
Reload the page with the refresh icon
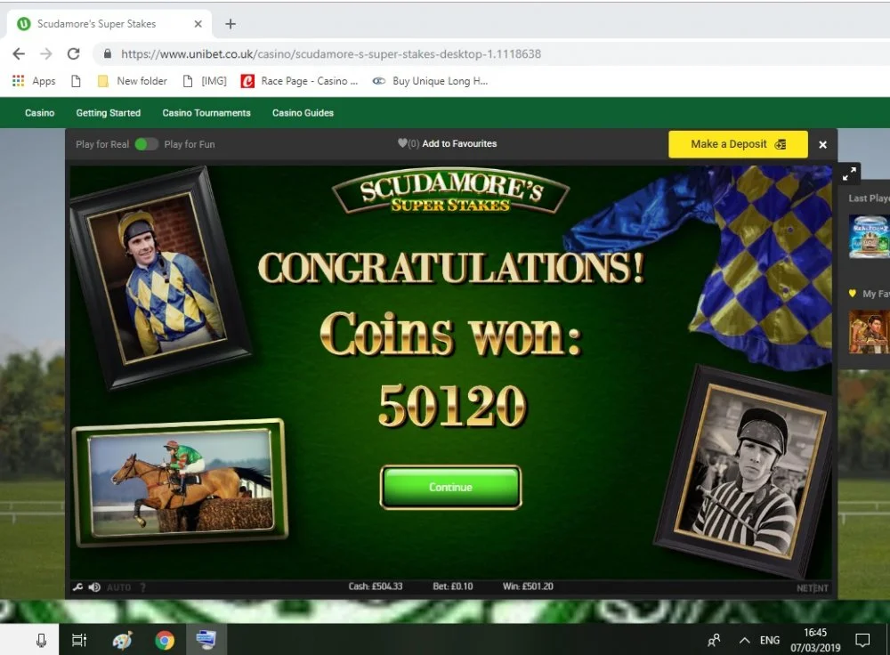73,54
